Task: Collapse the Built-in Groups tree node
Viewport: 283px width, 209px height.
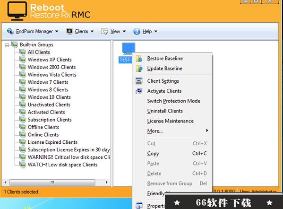Action: [x=7, y=45]
